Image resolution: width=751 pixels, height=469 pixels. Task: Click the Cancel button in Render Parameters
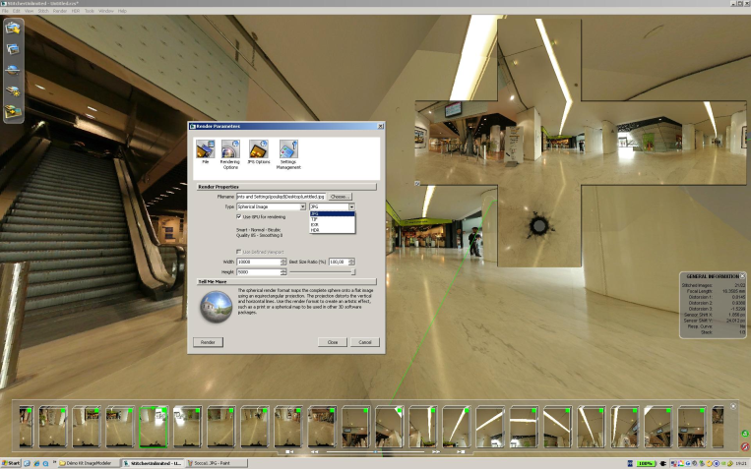pos(363,342)
